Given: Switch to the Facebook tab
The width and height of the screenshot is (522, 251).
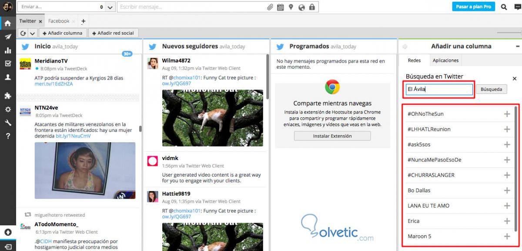Looking at the screenshot, I should pos(59,21).
